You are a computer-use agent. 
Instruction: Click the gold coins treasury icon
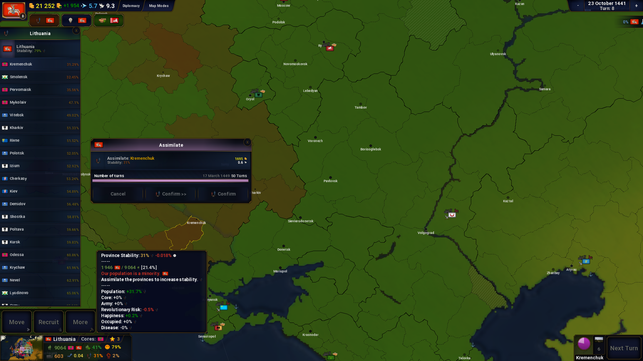click(31, 6)
